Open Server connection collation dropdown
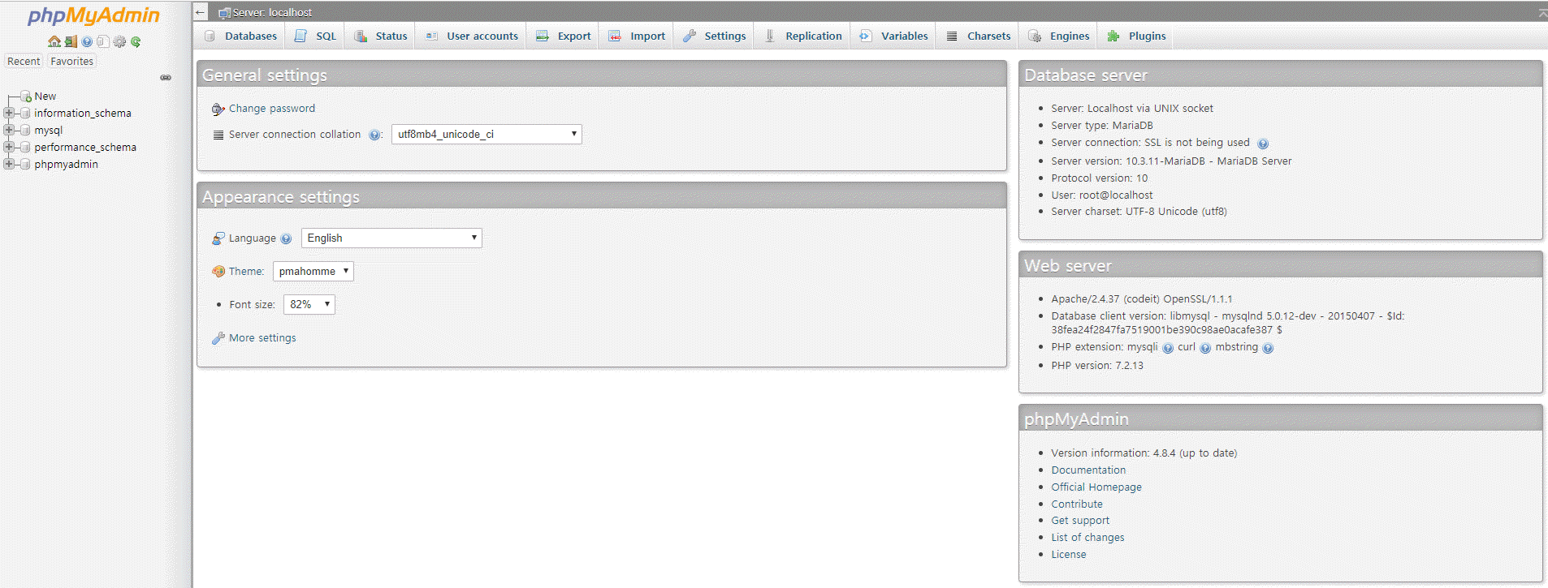 point(486,135)
